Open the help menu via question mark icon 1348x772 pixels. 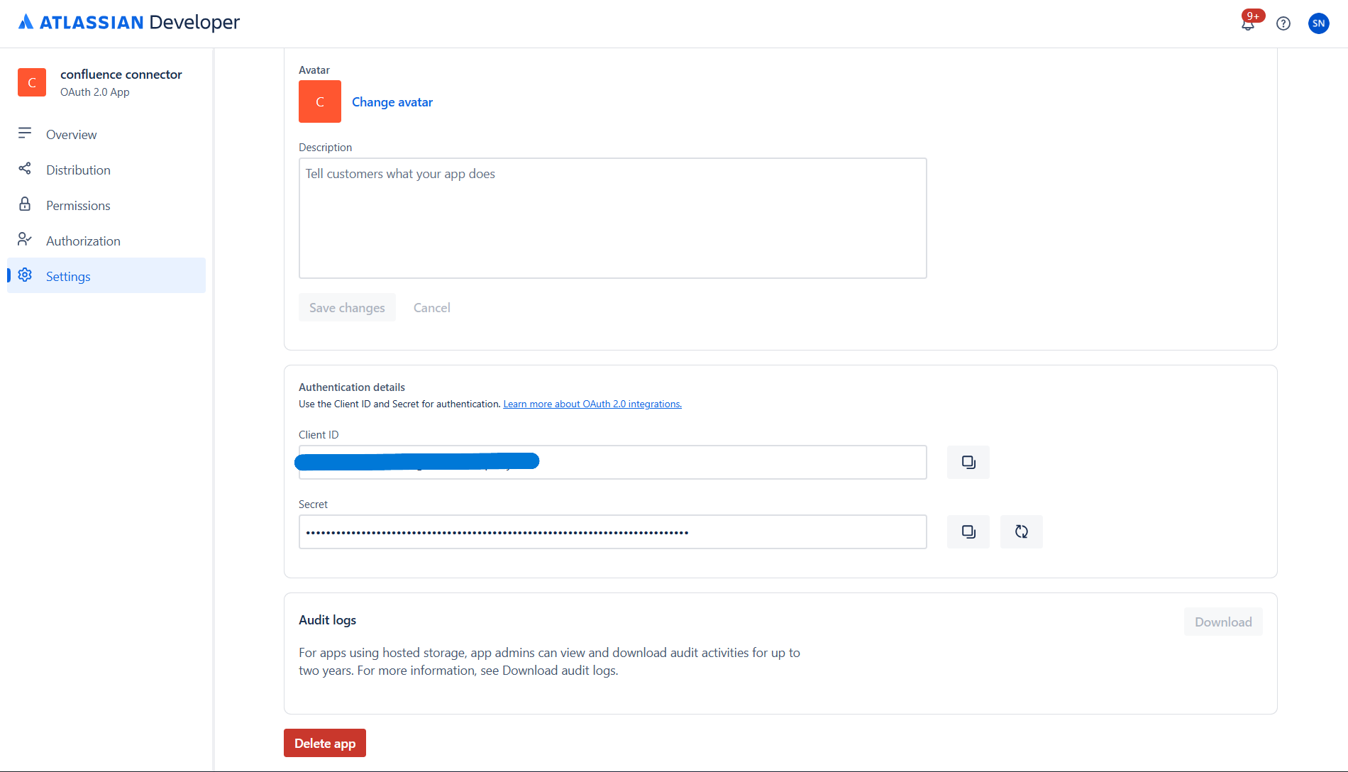1283,23
